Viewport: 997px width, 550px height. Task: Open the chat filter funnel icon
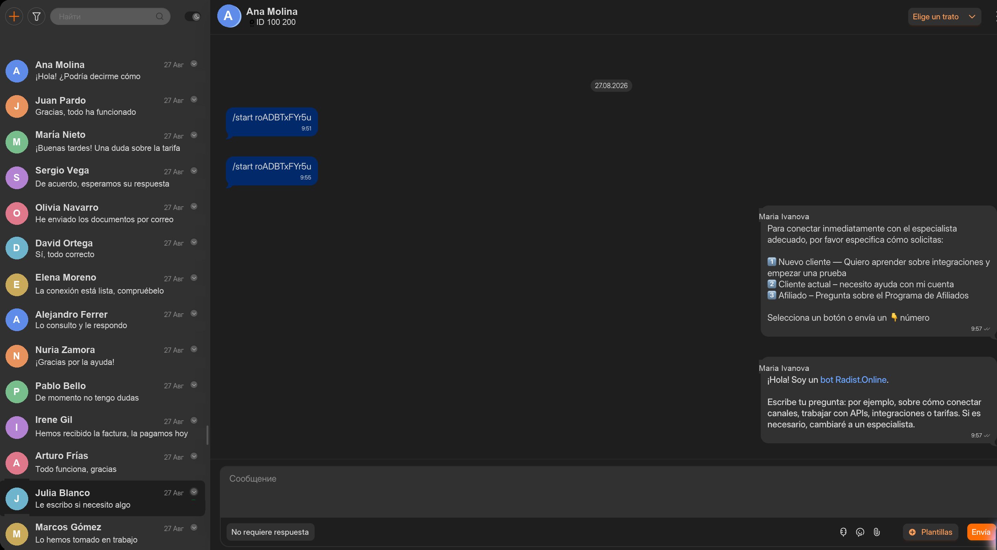[36, 16]
